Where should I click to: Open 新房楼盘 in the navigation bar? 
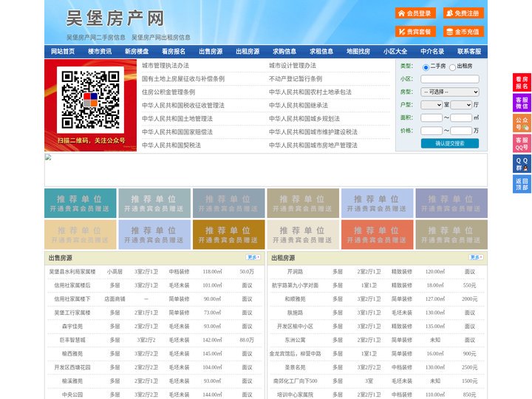[x=137, y=52]
